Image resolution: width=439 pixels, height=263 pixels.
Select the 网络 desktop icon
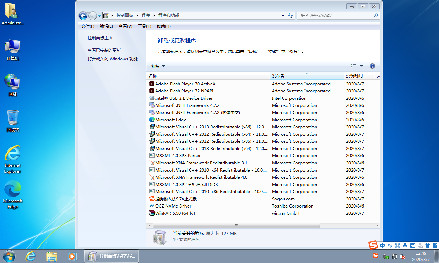tap(13, 85)
